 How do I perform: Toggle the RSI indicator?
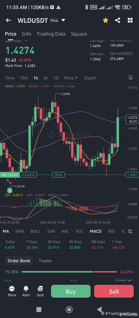point(111,231)
